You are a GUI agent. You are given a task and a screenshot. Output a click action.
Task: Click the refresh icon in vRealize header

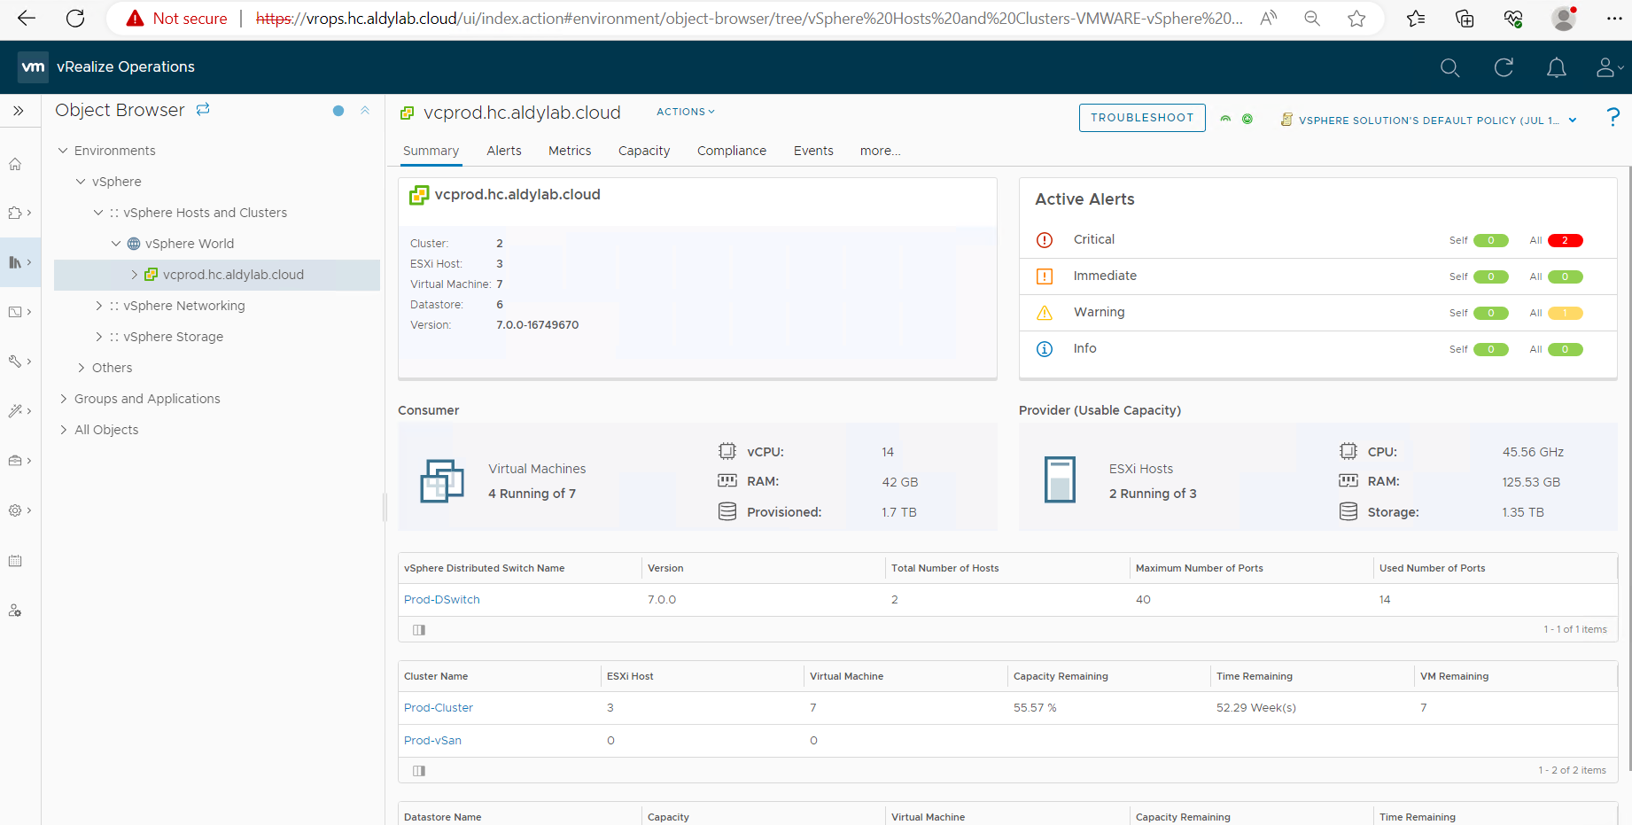tap(1503, 67)
